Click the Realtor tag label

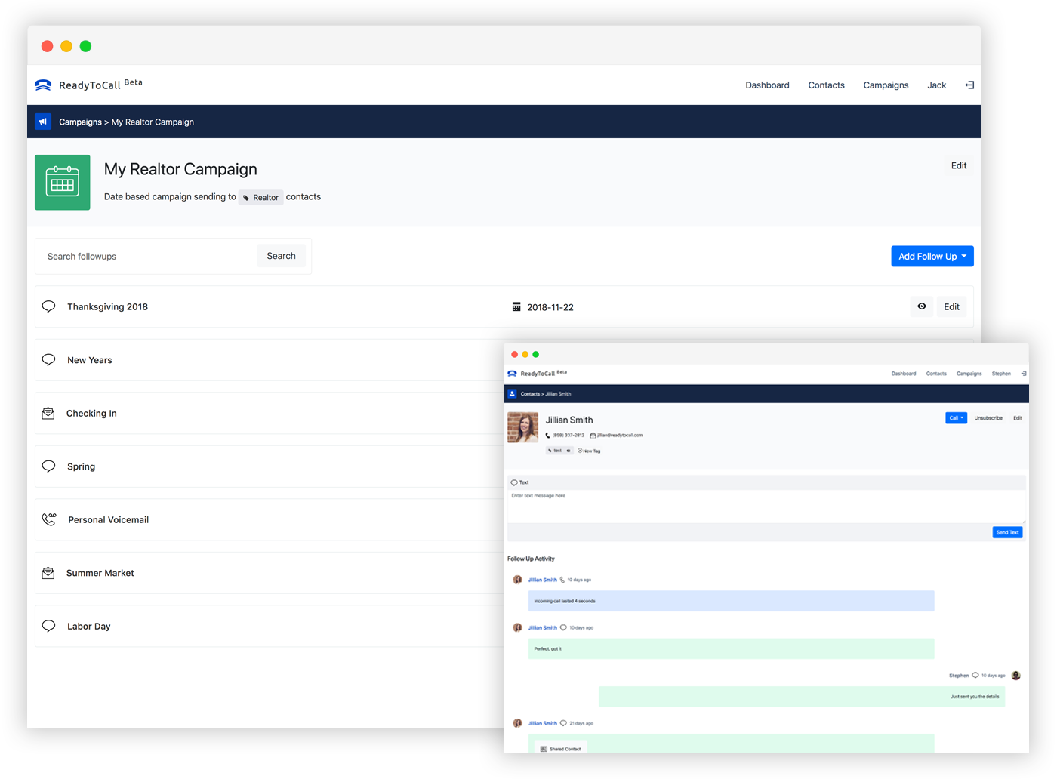261,198
